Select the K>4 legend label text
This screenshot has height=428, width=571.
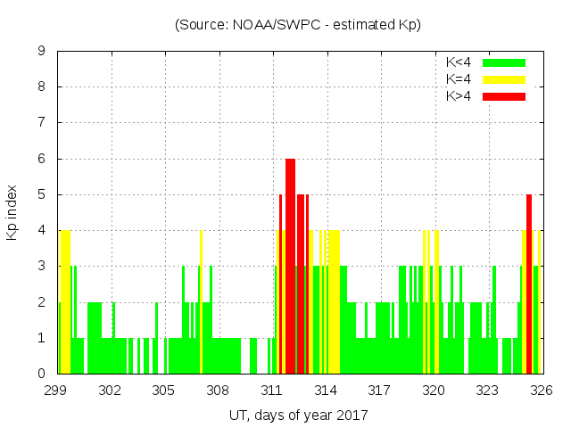point(459,95)
